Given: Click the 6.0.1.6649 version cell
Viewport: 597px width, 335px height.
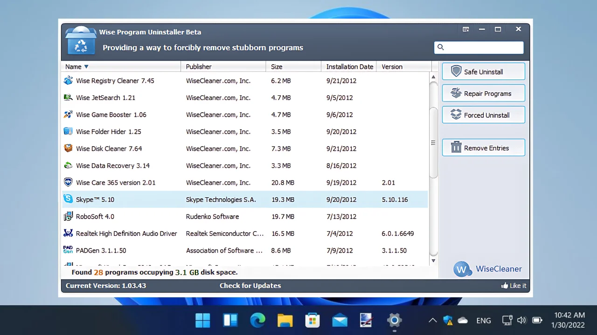Looking at the screenshot, I should pos(398,234).
